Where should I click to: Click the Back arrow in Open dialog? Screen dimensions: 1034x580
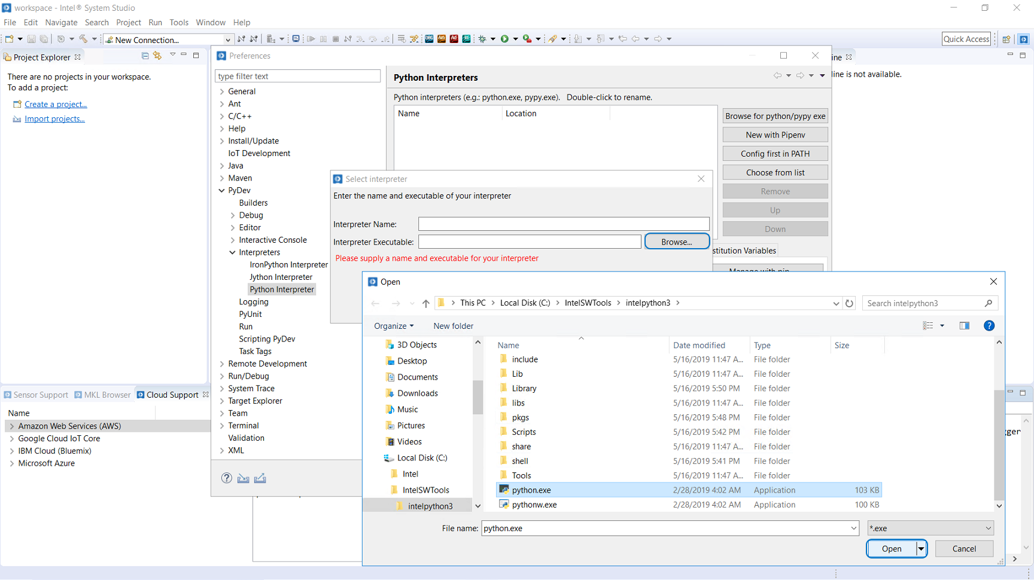tap(375, 303)
